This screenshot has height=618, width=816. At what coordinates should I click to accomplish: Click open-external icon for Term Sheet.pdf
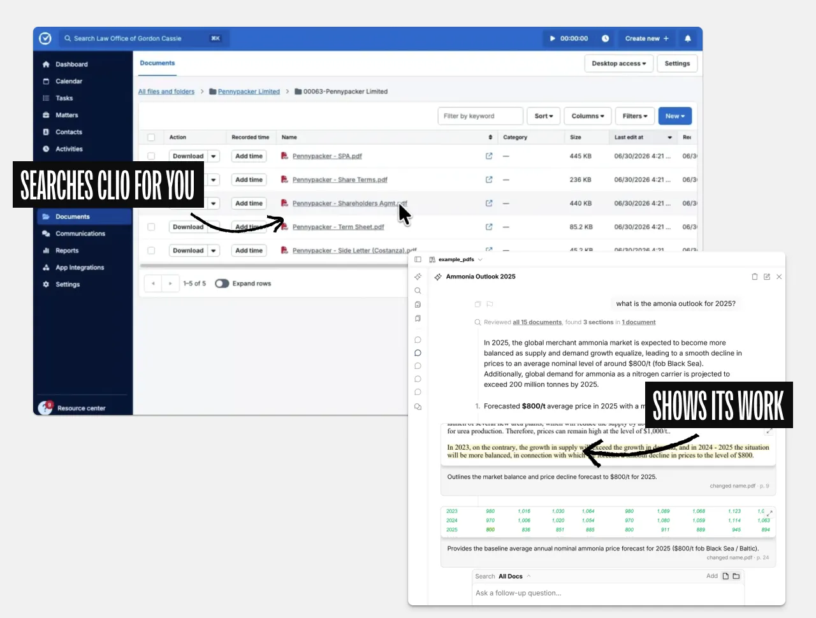pyautogui.click(x=489, y=227)
